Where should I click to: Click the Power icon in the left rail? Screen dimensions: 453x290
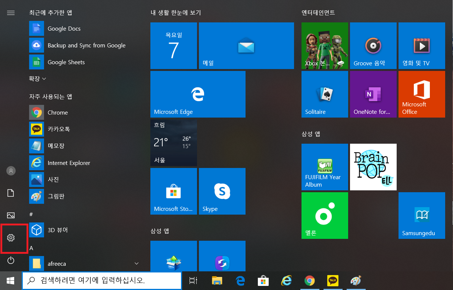[x=11, y=260]
